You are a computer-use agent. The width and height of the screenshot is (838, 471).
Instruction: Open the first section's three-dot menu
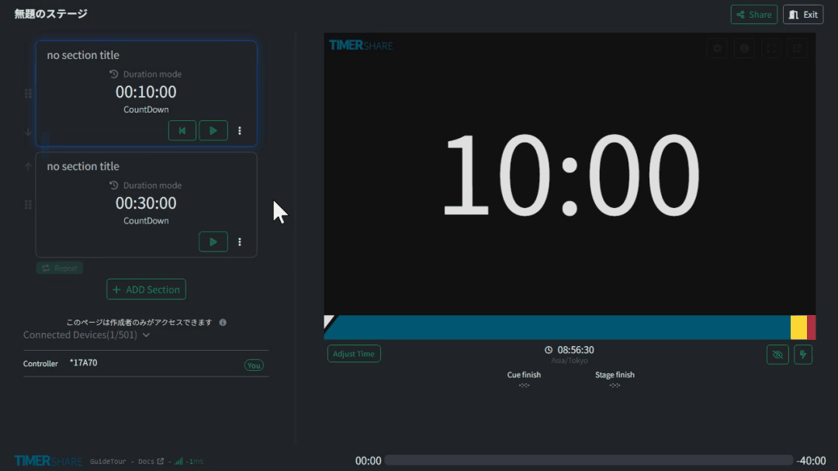pyautogui.click(x=240, y=131)
